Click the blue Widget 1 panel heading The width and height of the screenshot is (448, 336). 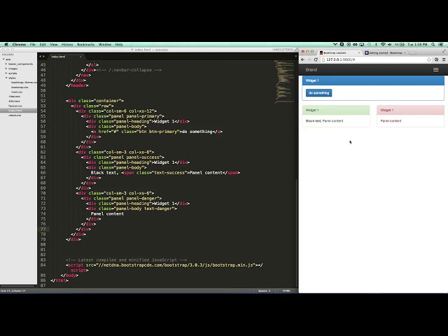[x=373, y=80]
